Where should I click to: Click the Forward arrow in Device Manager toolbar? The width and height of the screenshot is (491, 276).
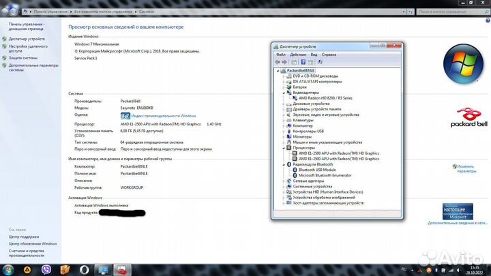pyautogui.click(x=284, y=62)
